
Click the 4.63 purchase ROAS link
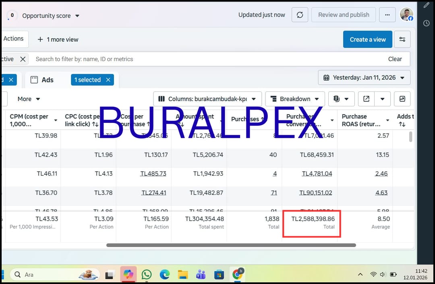click(381, 193)
